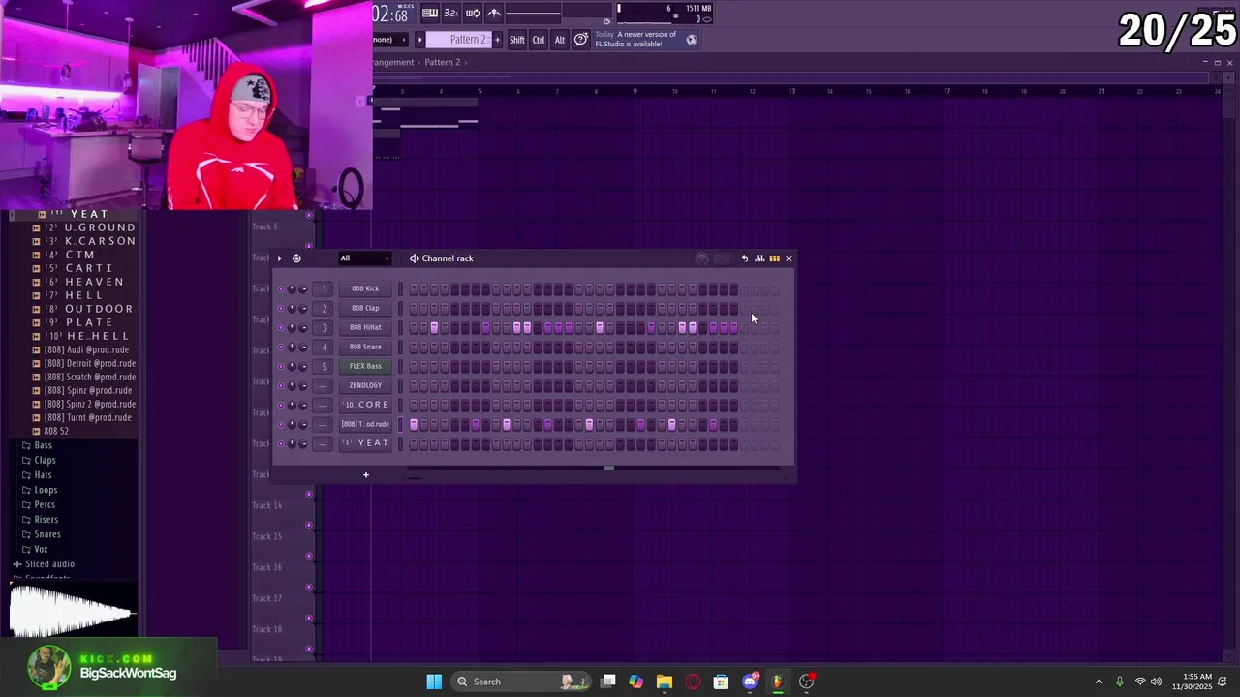Adjust the 808 Kick volume knob
The height and width of the screenshot is (697, 1240).
[302, 288]
